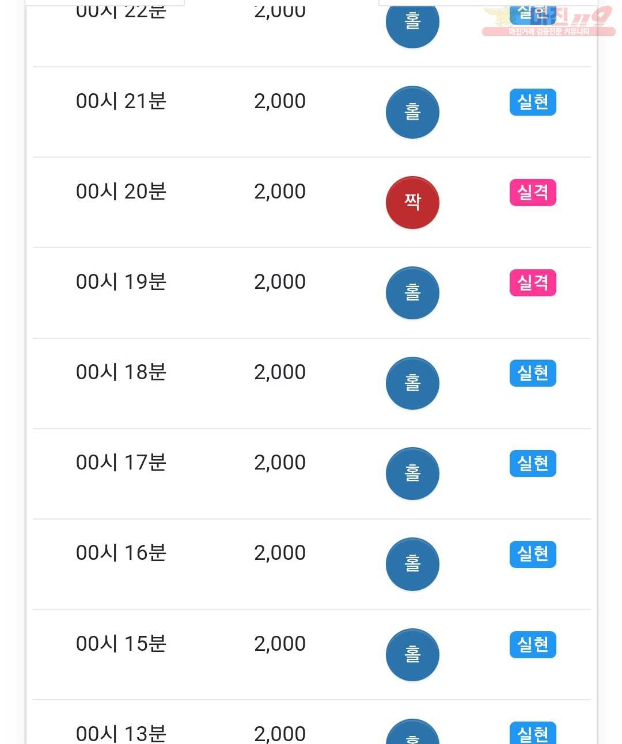Click the watermark logo at top right
622x744 pixels.
[548, 21]
